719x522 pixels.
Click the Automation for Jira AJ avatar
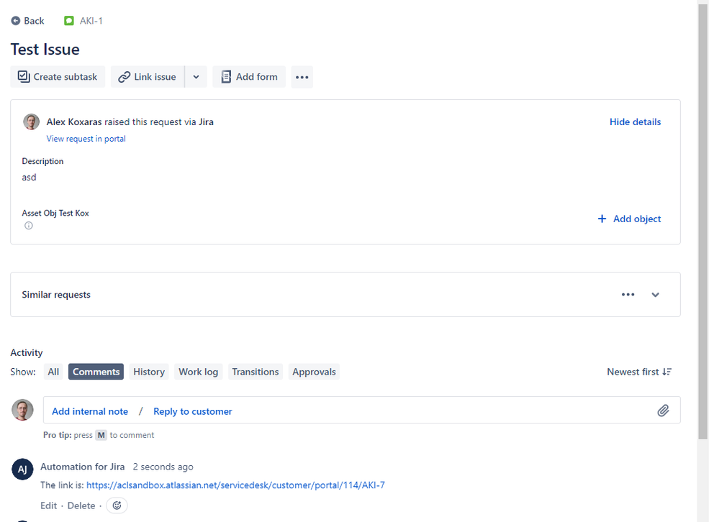pos(22,469)
